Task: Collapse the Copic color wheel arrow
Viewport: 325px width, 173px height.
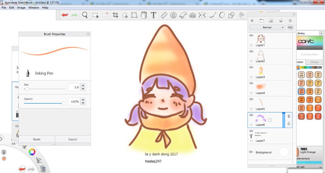Action: [305, 48]
